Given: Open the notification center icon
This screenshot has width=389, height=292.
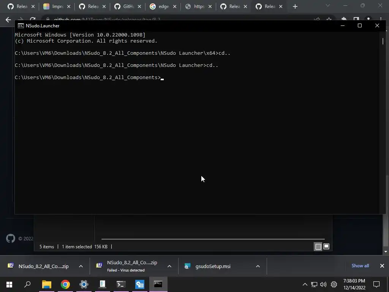Looking at the screenshot, I should (376, 284).
